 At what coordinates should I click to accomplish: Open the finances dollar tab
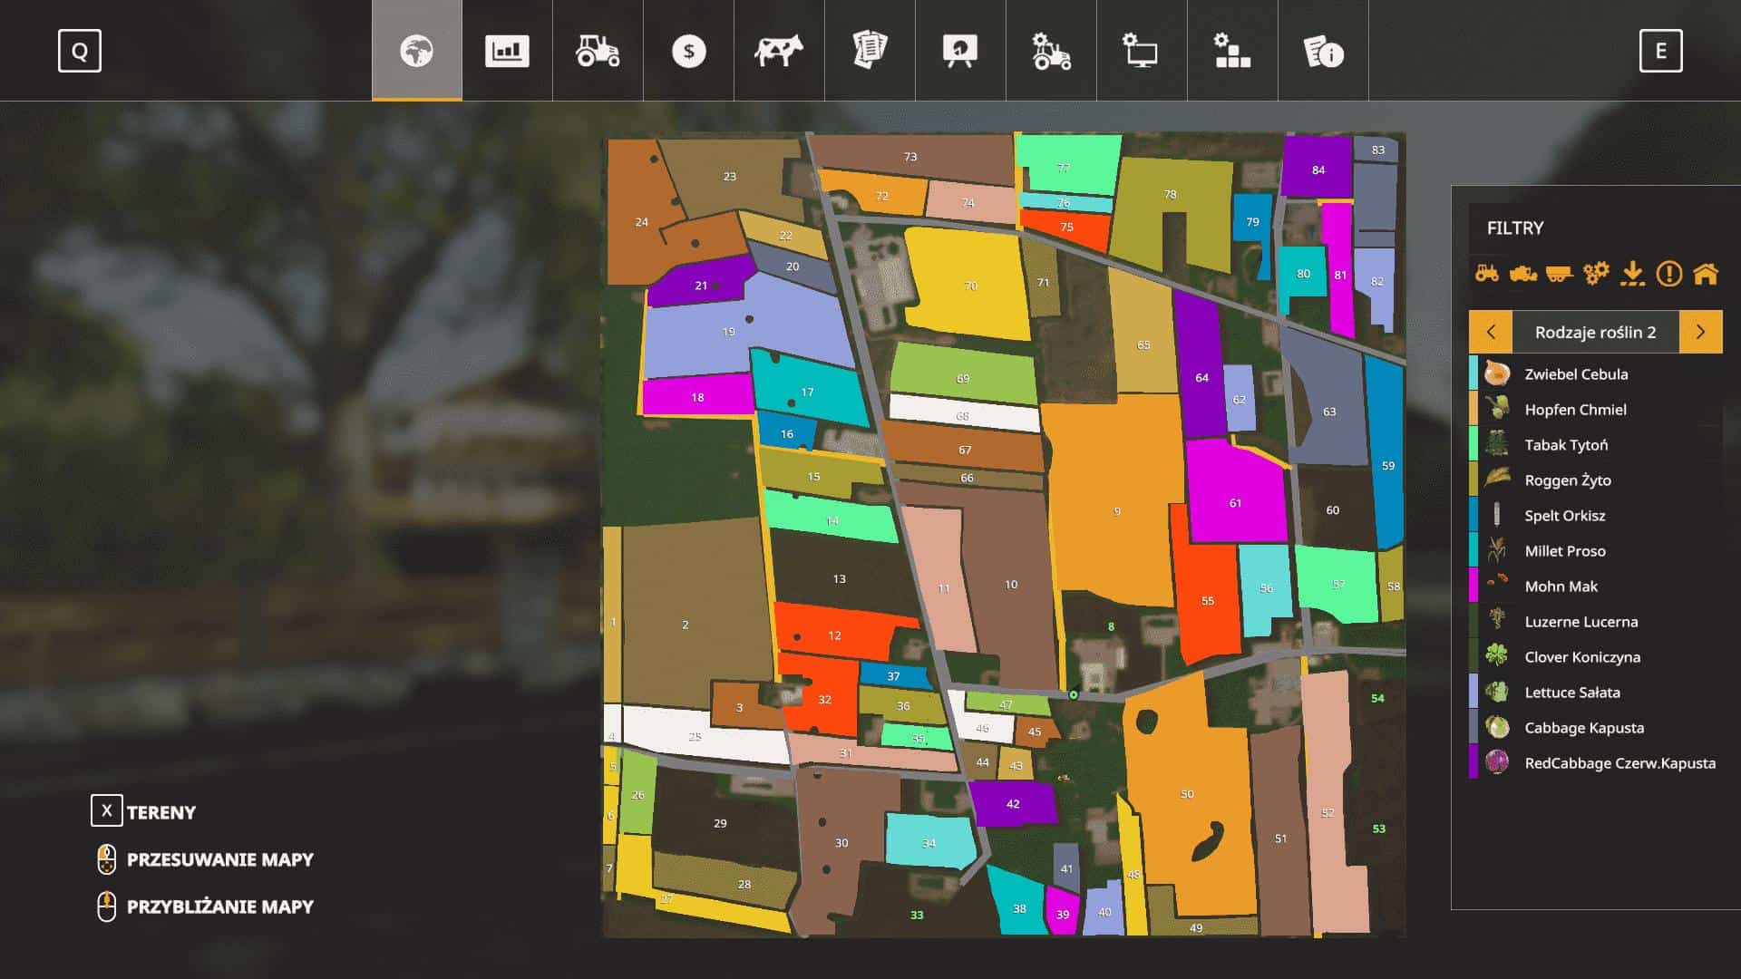[x=688, y=51]
